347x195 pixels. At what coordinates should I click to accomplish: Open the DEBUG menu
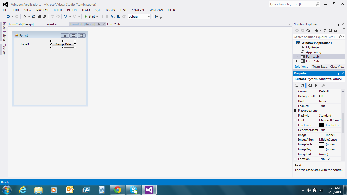tap(72, 10)
